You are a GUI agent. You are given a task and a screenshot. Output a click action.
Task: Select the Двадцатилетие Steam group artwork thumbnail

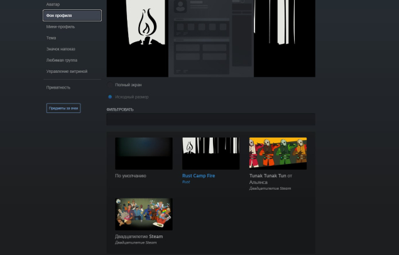(143, 214)
